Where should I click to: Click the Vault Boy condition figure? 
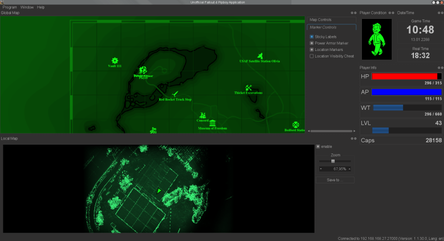click(377, 39)
